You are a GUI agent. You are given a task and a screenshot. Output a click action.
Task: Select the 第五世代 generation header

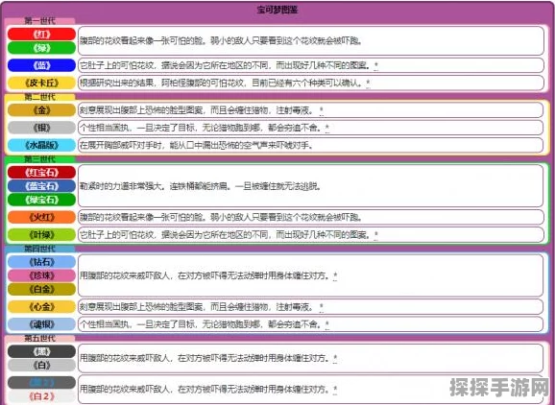tap(39, 338)
